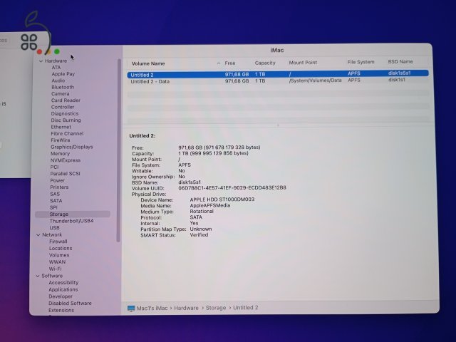The width and height of the screenshot is (456, 342).
Task: Select USB in the sidebar
Action: 54,228
